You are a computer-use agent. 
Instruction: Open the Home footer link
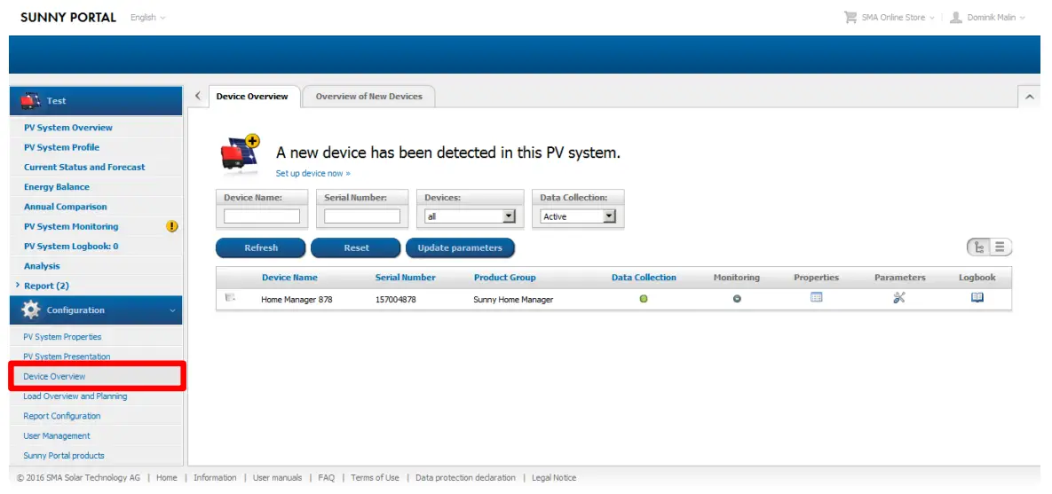pos(166,478)
